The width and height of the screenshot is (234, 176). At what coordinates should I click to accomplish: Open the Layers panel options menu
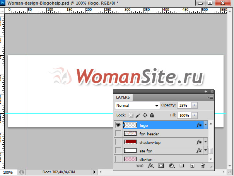point(210,97)
